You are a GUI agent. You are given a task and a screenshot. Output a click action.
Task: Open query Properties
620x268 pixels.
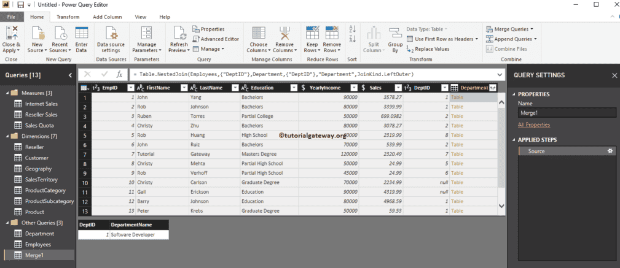(x=208, y=29)
